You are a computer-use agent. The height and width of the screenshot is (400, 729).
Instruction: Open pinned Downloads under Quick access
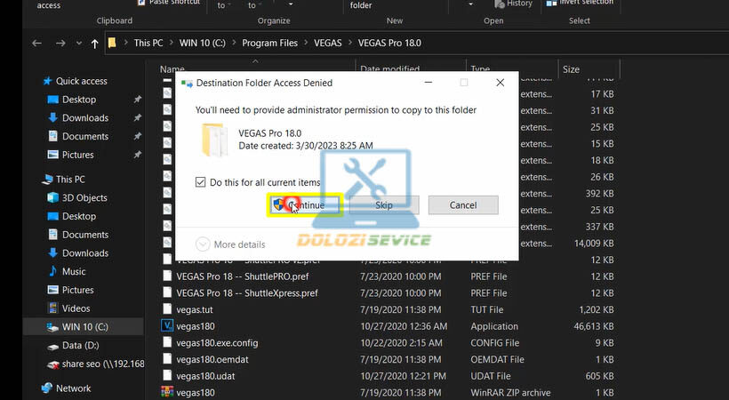(x=85, y=118)
